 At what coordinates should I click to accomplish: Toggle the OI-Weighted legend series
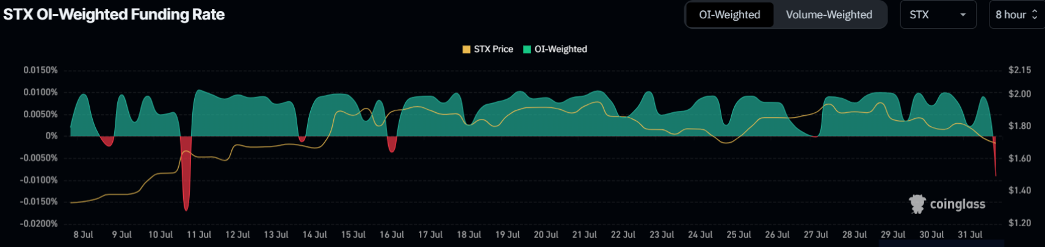pos(555,49)
